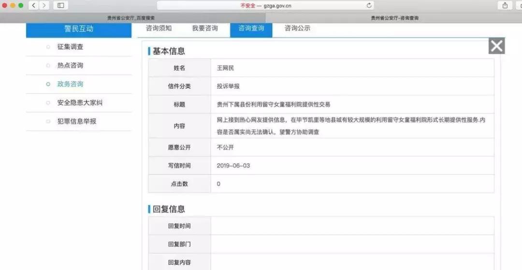Click the date value 2019-06-03
Viewport: 522px width, 270px height.
pos(233,166)
